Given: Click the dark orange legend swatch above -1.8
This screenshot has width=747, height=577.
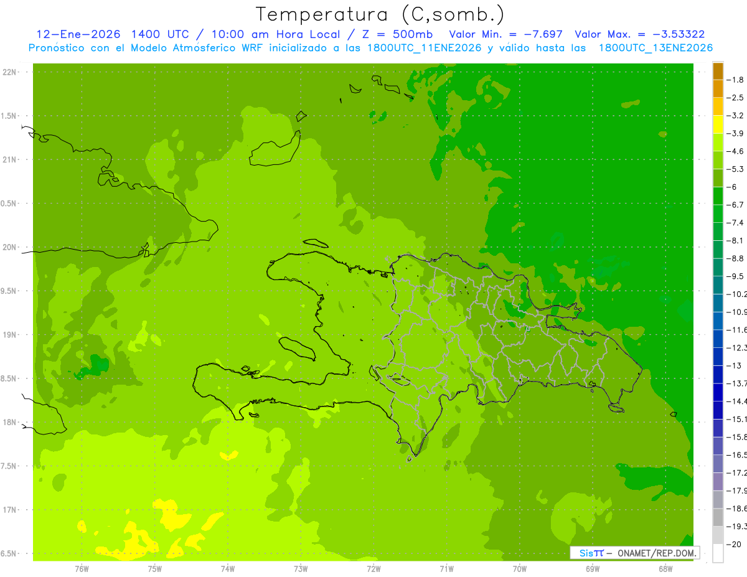Looking at the screenshot, I should (718, 71).
